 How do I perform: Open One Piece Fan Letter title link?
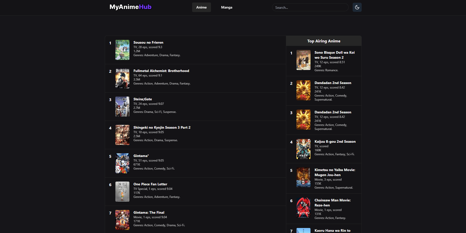(x=150, y=184)
